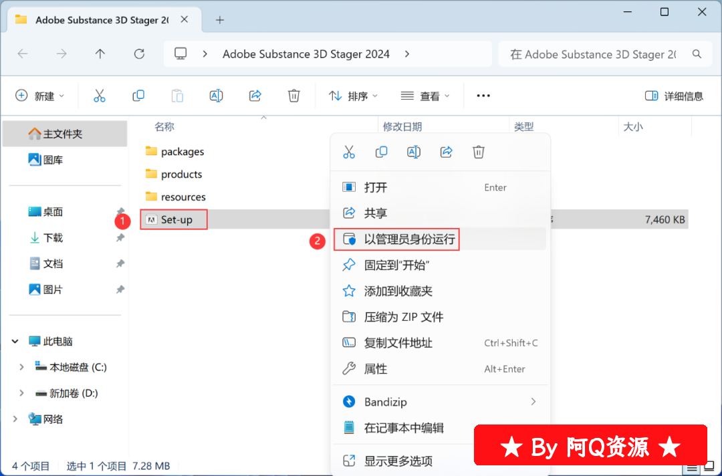Viewport: 722px width, 476px height.
Task: Toggle the 详细信息 details pane button
Action: (x=674, y=96)
